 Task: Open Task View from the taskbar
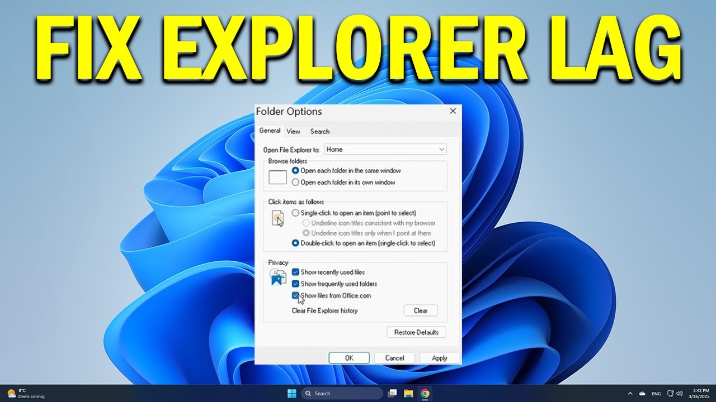tap(393, 394)
